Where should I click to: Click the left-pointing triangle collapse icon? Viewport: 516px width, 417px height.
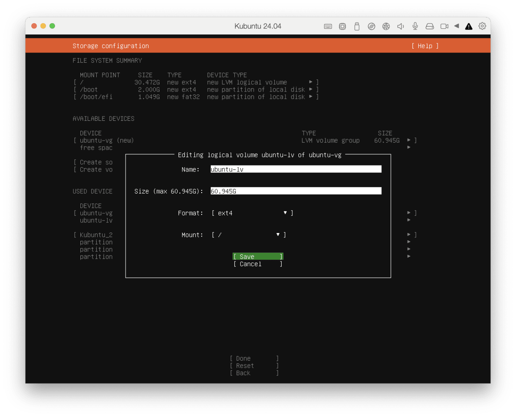(457, 26)
